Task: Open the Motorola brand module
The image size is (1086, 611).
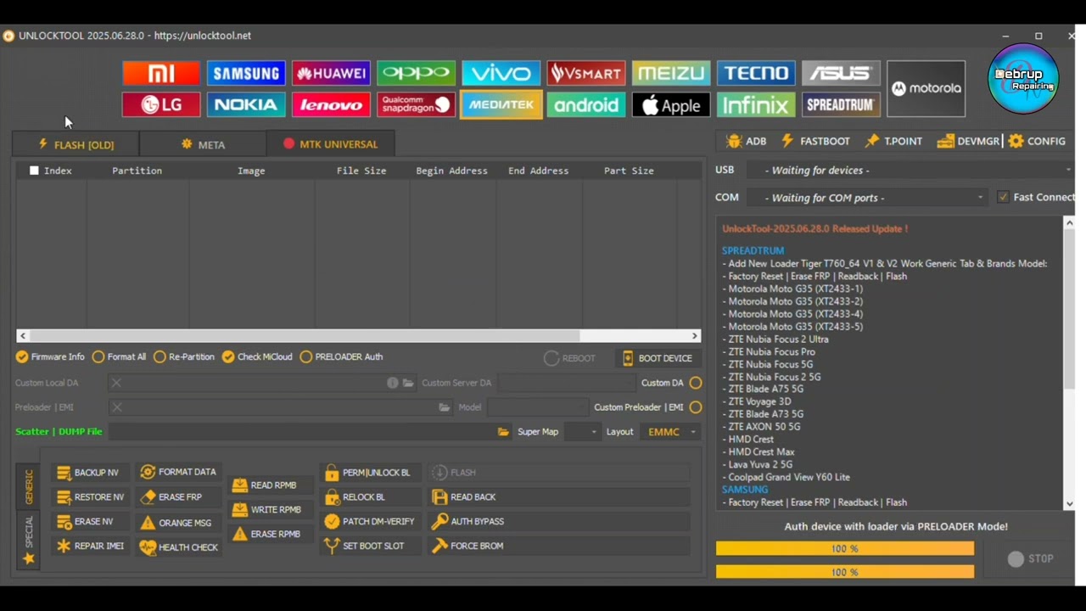Action: pos(926,88)
